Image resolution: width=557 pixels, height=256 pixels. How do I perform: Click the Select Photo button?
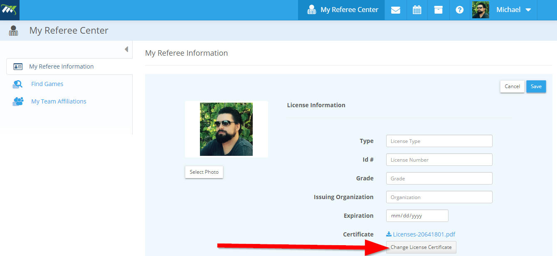pos(204,172)
